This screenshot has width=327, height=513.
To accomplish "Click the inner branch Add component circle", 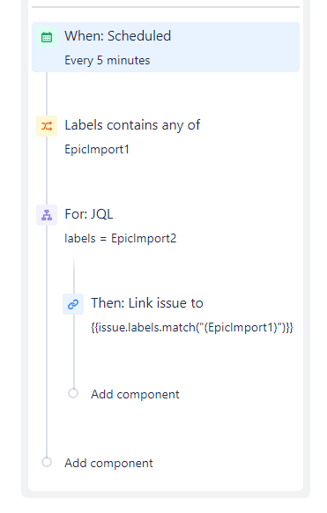I will tap(73, 393).
